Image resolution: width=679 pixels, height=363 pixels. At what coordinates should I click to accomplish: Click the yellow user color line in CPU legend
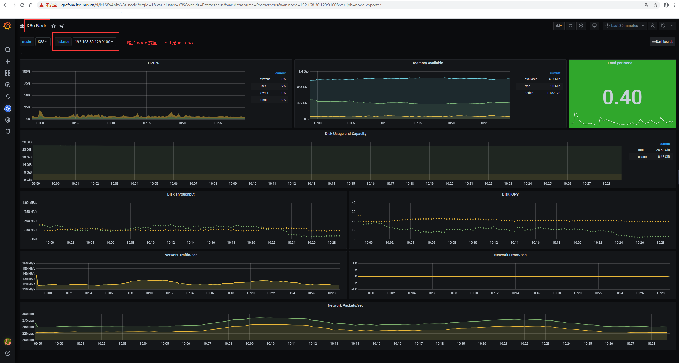click(x=256, y=86)
